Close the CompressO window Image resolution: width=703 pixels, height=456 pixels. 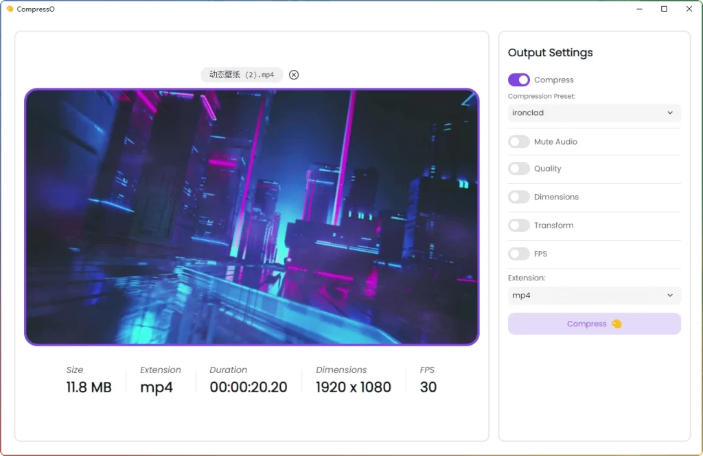pyautogui.click(x=689, y=9)
